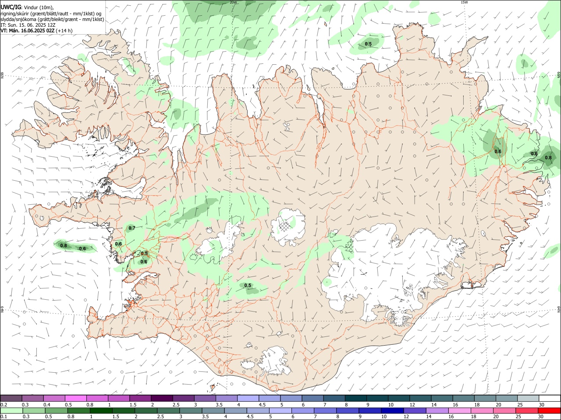Pick the 3 grey-teal swatch in the lower row
Screen dimensions: 561x420
191,410
